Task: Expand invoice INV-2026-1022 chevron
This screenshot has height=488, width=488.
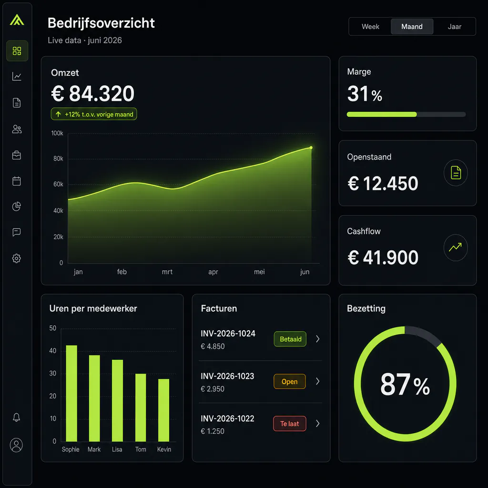Action: point(318,423)
